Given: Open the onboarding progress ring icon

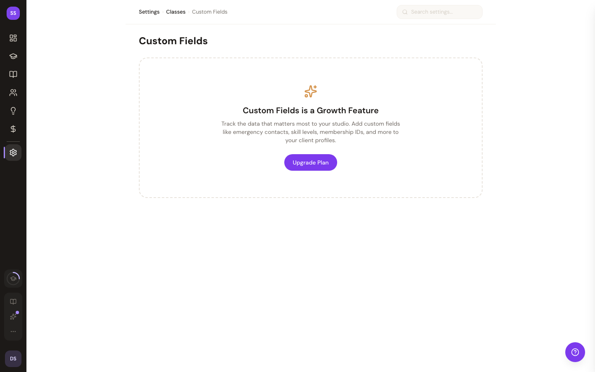Looking at the screenshot, I should 13,279.
